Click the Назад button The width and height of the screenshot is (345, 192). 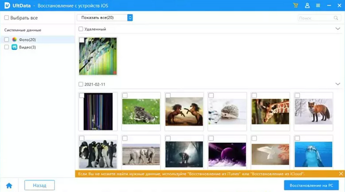point(40,185)
